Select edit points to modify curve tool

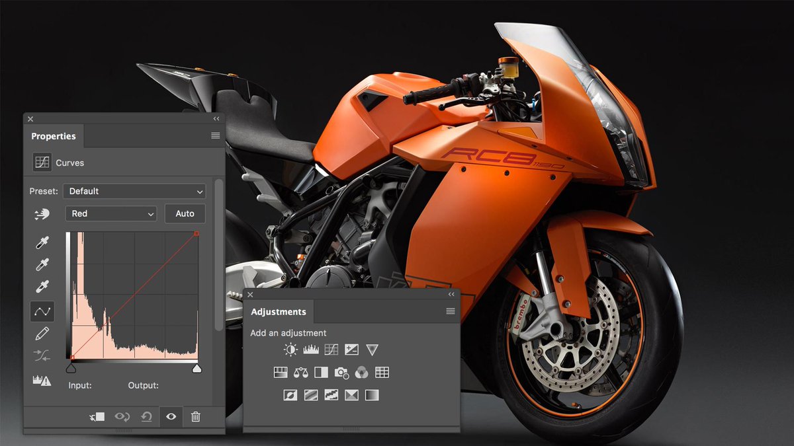pyautogui.click(x=42, y=311)
